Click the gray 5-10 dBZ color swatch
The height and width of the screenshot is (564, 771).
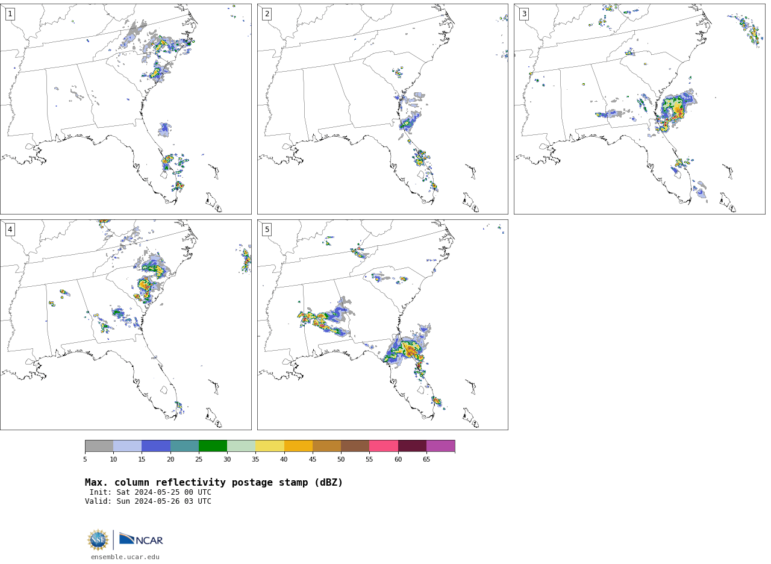tap(99, 446)
